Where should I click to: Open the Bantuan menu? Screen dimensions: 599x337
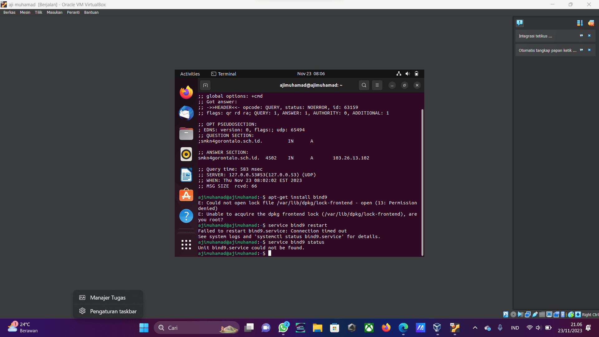91,12
